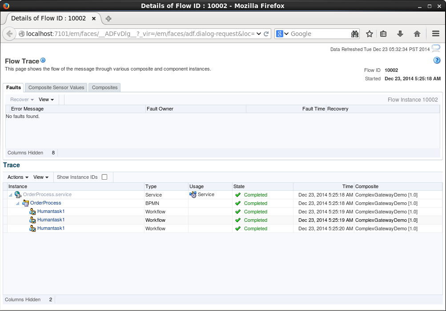Open the View dropdown in Trace panel

40,177
